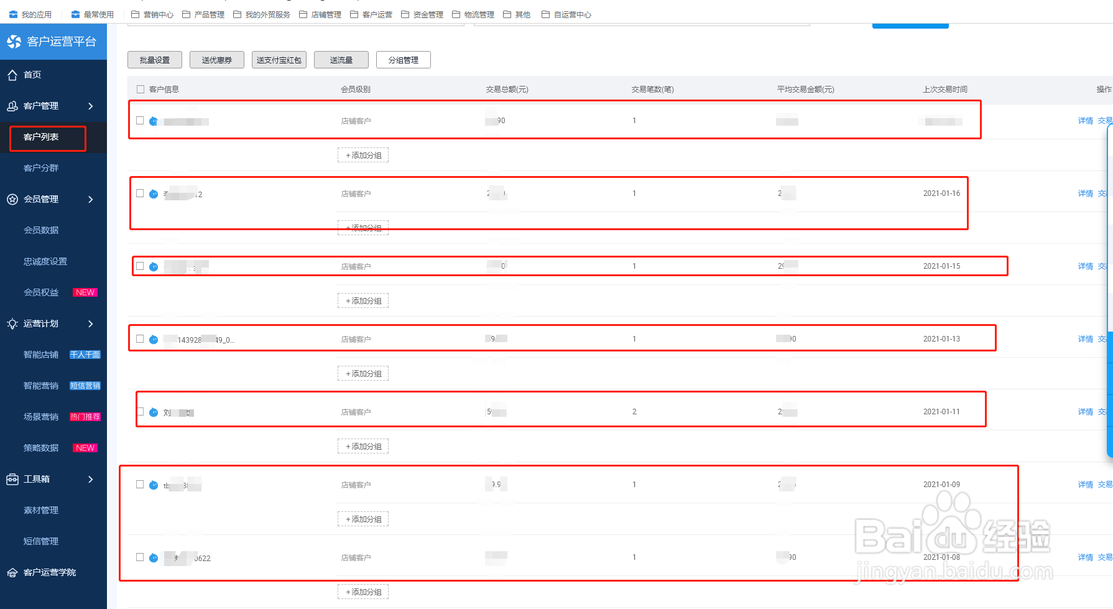The height and width of the screenshot is (609, 1113).
Task: Collapse the 工具箱 section chevron
Action: coord(91,480)
